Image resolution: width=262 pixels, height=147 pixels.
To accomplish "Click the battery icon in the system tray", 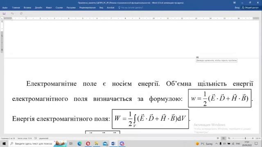I will click(229, 144).
